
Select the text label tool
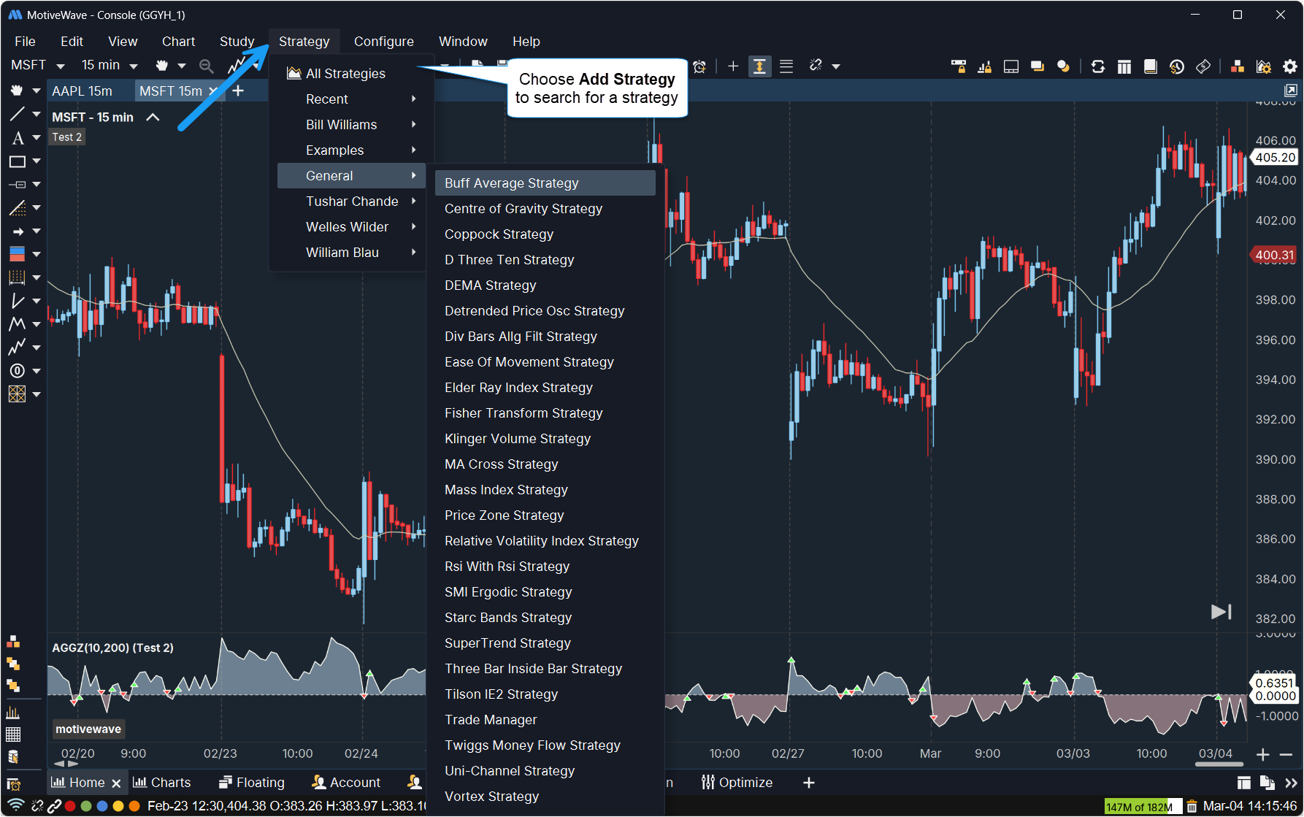(18, 138)
